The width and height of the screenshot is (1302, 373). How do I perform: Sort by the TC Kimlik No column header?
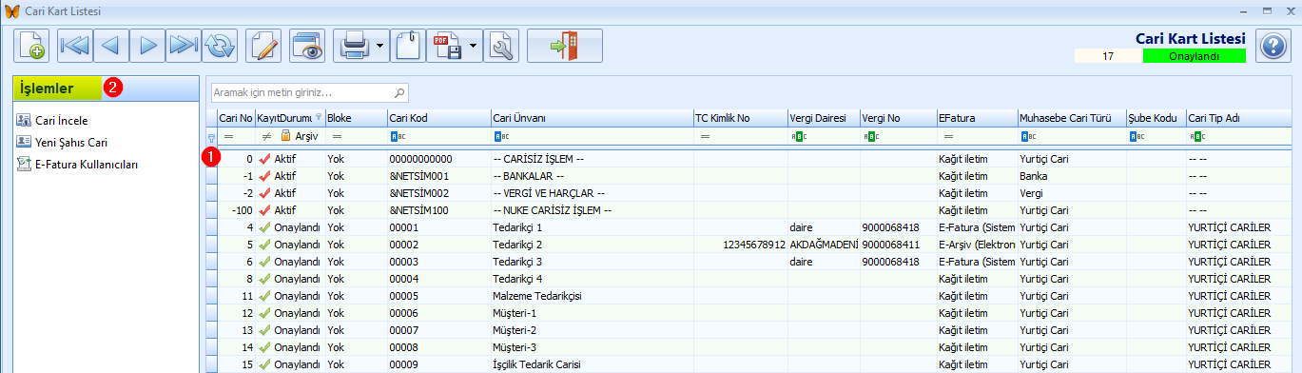pos(740,118)
